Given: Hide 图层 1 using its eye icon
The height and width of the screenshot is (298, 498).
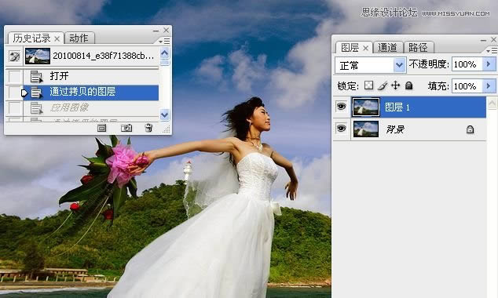Looking at the screenshot, I should click(341, 107).
